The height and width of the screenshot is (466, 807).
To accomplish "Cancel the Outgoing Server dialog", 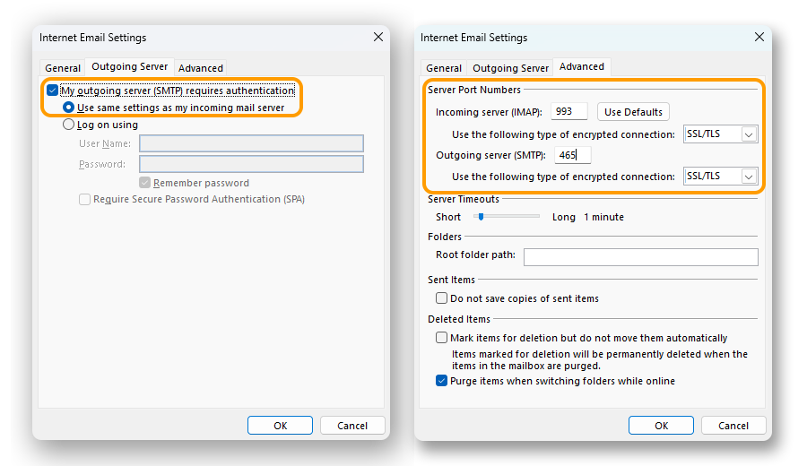I will click(352, 426).
